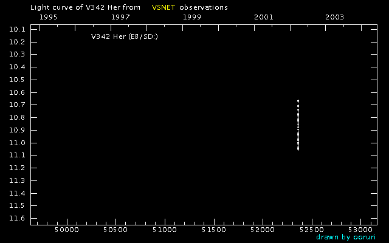This screenshot has width=389, height=243.
Task: Click the 2001 year label
Action: point(263,17)
